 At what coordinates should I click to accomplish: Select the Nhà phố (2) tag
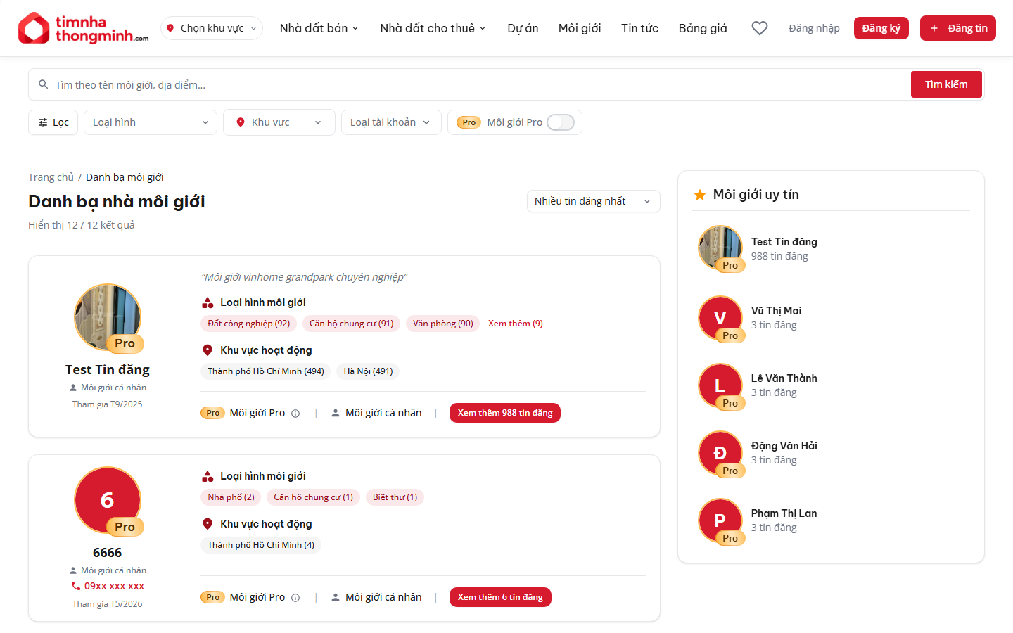231,497
